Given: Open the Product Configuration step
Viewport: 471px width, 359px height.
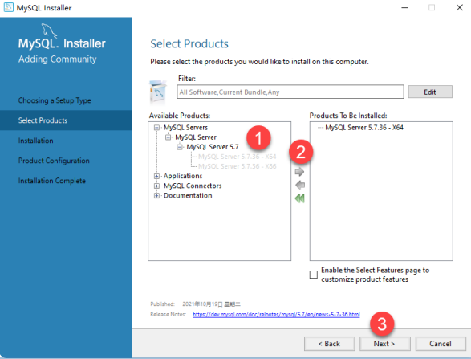Looking at the screenshot, I should coord(54,161).
